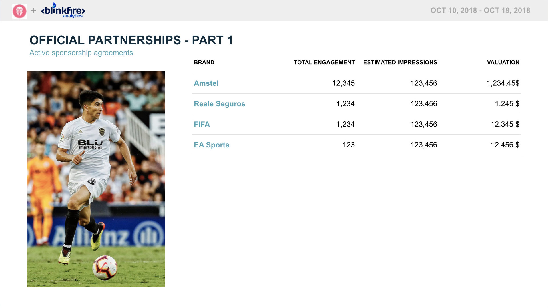The image size is (548, 308).
Task: Click Reale Seguros' 1.245 $ valuation
Action: 507,104
